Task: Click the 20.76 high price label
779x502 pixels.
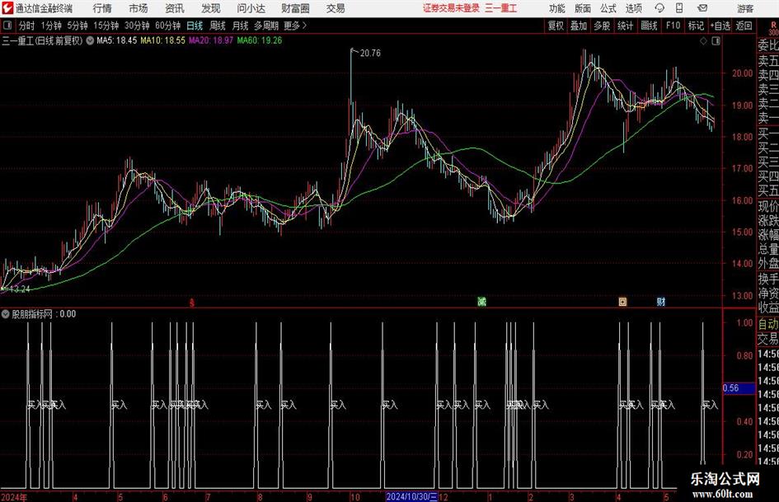Action: tap(370, 54)
